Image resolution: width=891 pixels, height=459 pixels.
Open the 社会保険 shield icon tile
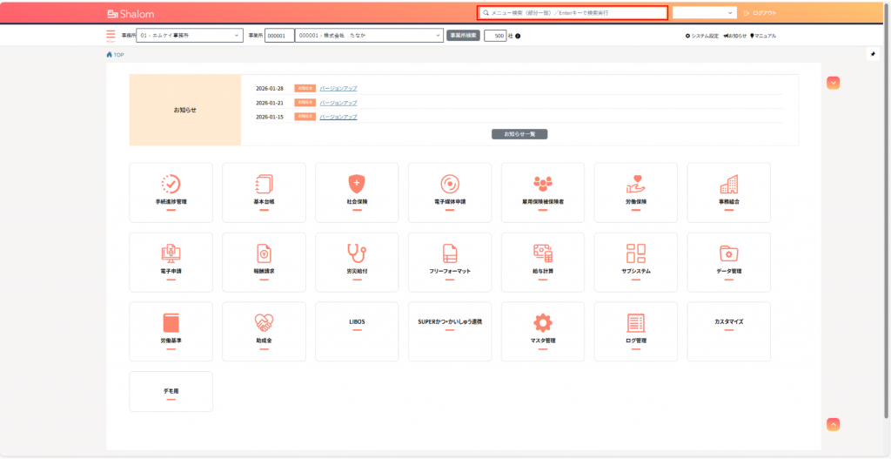357,184
